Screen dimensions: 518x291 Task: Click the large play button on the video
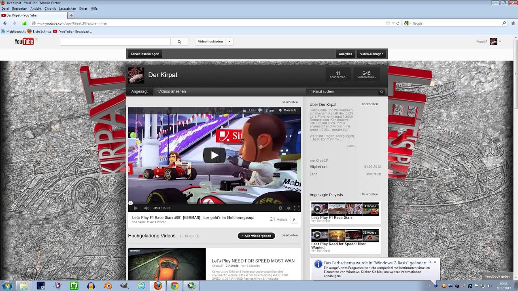pyautogui.click(x=214, y=155)
